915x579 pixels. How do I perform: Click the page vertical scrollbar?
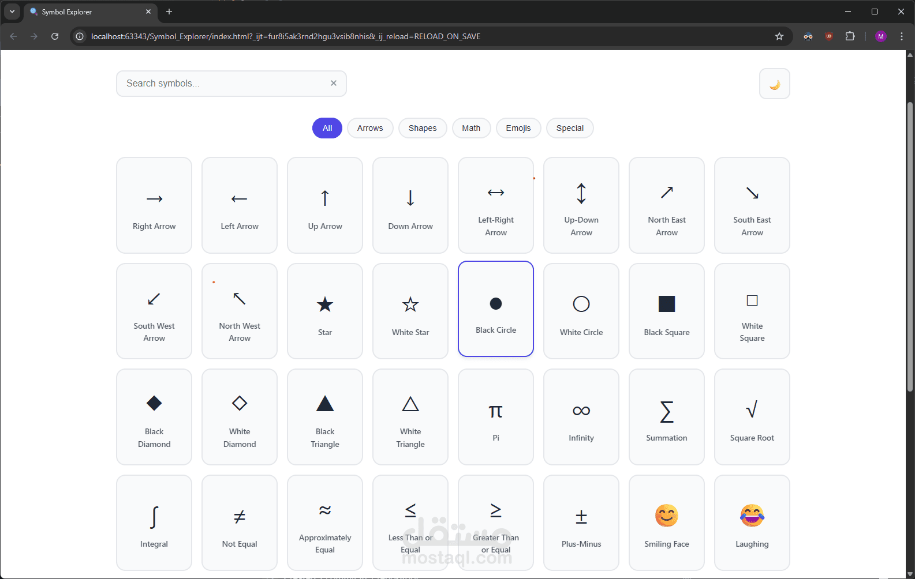pyautogui.click(x=910, y=248)
